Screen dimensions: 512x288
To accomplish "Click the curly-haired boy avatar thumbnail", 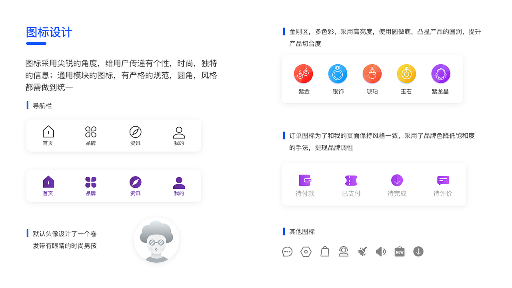I will [156, 240].
